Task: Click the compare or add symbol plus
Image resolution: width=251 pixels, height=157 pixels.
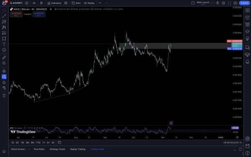Action: point(27,3)
